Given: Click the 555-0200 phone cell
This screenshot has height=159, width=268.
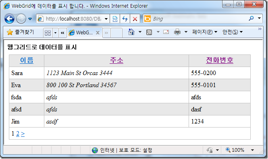Looking at the screenshot, I should pos(220,73).
